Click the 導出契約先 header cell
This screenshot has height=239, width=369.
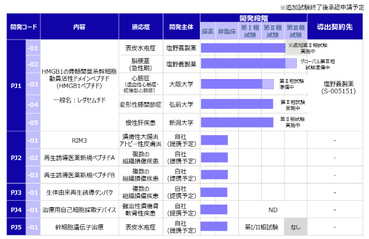(335, 27)
